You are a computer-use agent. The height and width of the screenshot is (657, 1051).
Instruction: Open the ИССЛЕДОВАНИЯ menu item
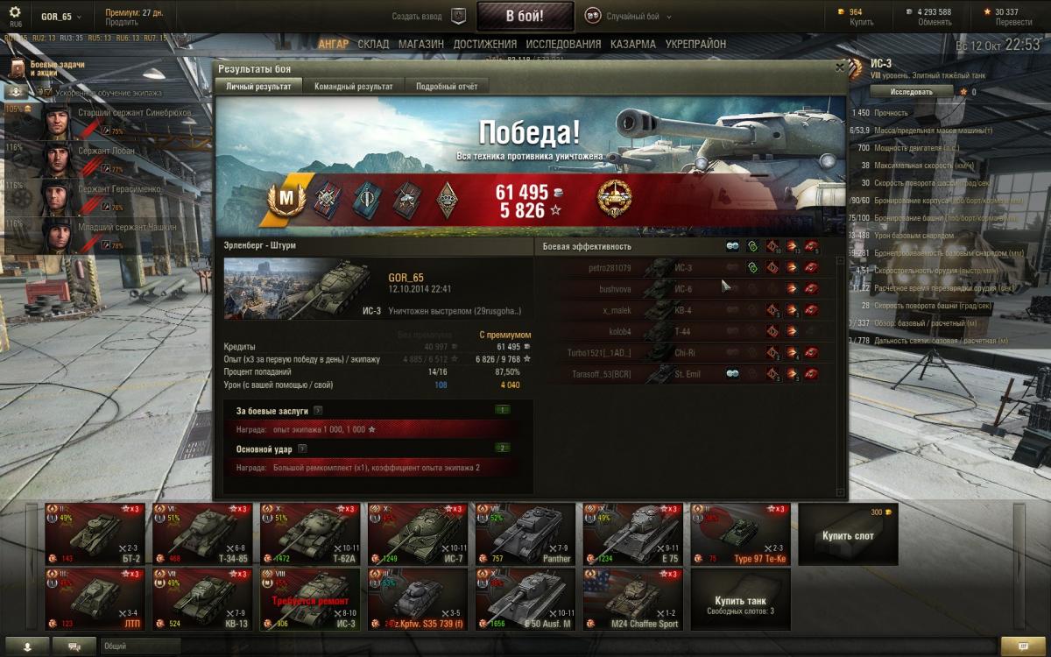(562, 44)
